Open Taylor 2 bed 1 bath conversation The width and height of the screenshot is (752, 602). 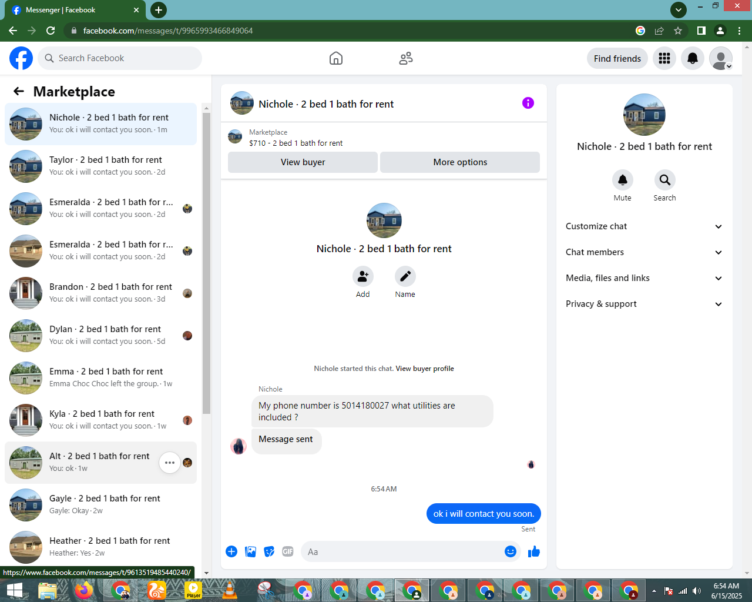pos(100,166)
